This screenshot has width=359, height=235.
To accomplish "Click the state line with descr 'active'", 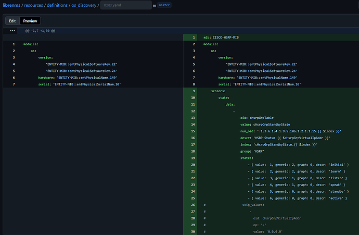I will (298, 198).
